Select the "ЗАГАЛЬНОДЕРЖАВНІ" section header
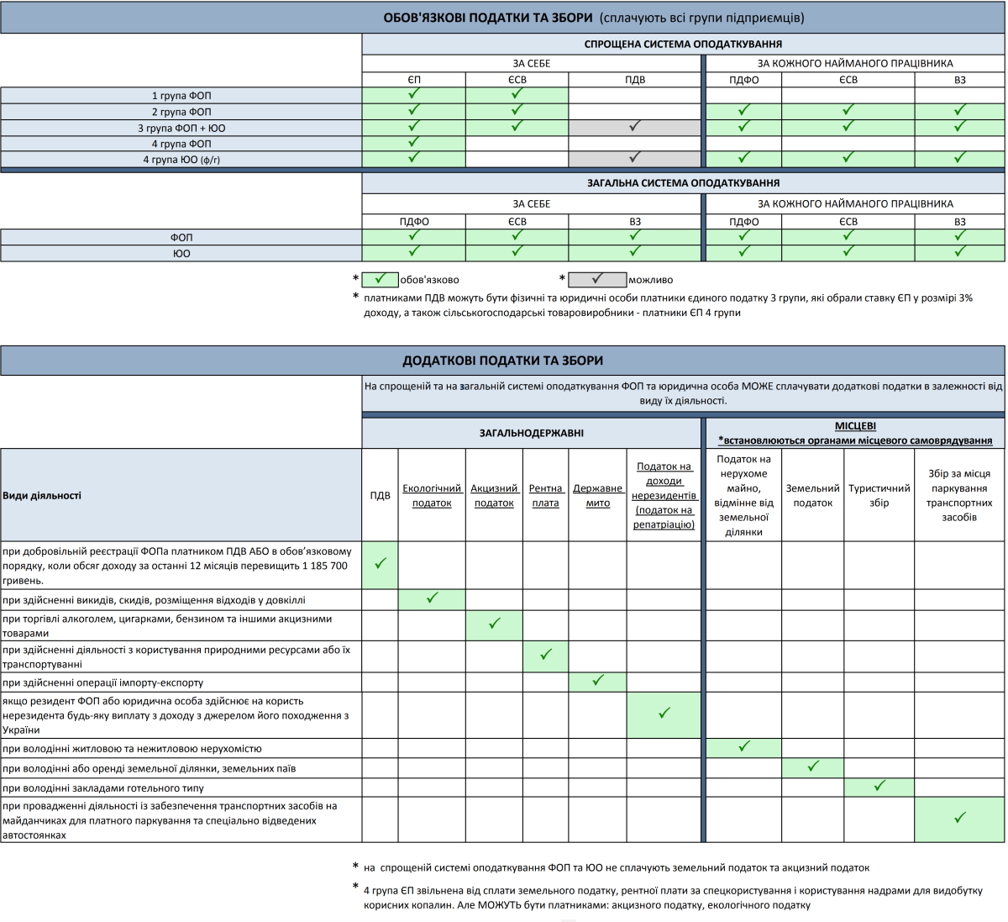1008x922 pixels. coord(531,434)
